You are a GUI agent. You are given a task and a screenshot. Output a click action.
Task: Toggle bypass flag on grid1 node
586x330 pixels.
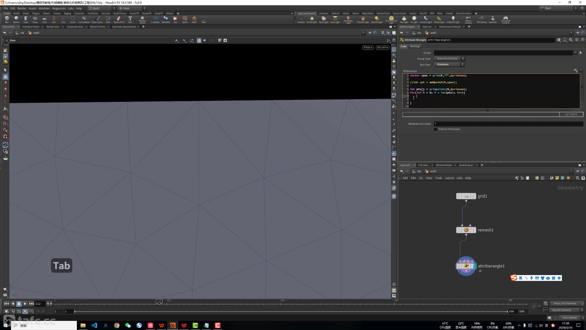coord(458,196)
